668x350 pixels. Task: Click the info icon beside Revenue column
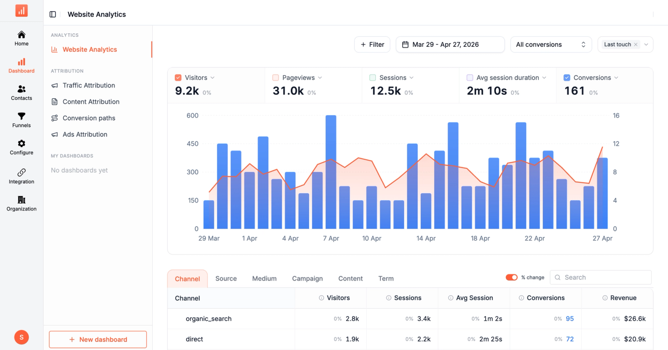tap(605, 298)
